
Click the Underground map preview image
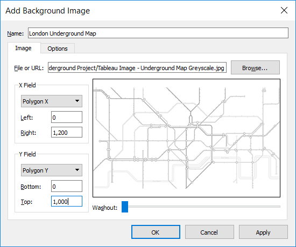tap(187, 138)
